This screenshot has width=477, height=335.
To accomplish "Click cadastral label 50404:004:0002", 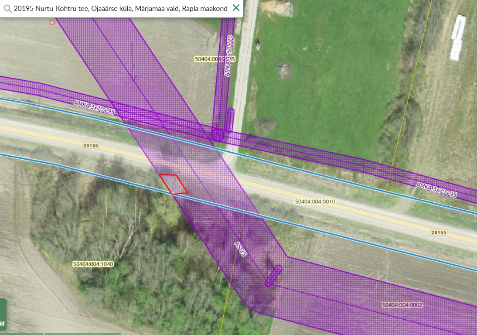I will pos(402,305).
